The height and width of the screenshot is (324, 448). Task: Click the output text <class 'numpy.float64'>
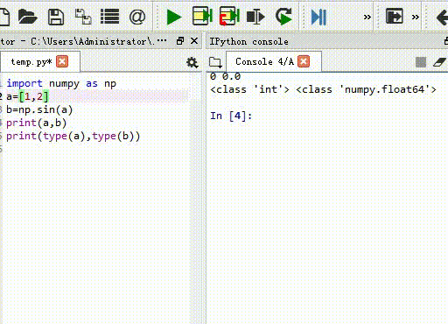click(366, 89)
